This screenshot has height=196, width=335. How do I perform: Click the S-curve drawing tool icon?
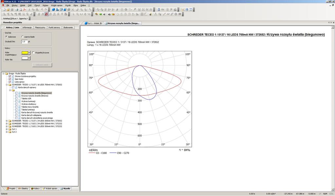pyautogui.click(x=172, y=14)
